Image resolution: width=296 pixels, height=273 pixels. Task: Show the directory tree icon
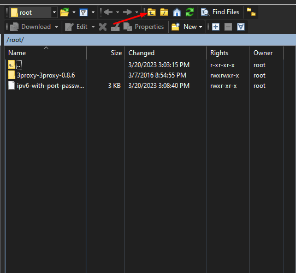click(251, 12)
